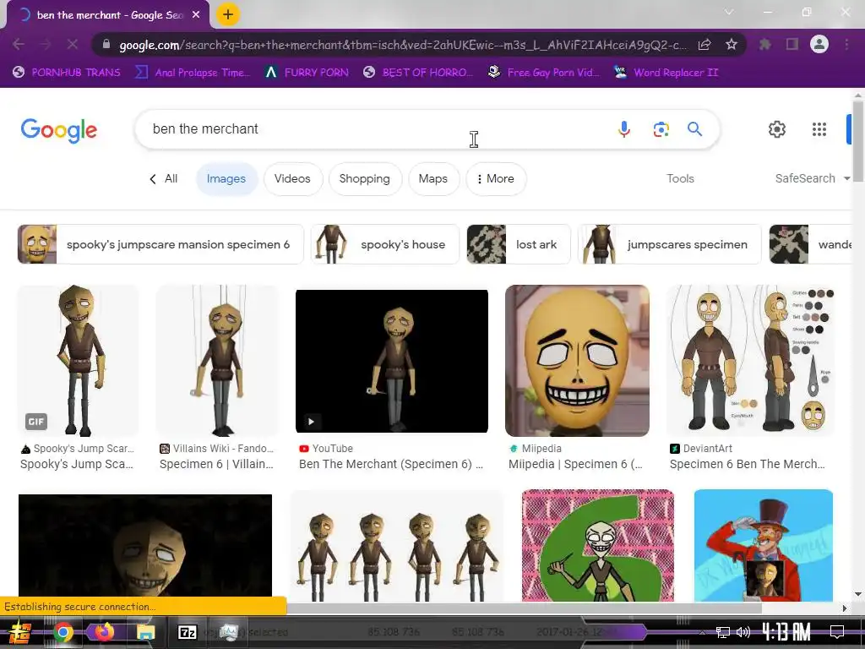This screenshot has height=649, width=865.
Task: Open the green number six drawing thumbnail
Action: (x=598, y=545)
